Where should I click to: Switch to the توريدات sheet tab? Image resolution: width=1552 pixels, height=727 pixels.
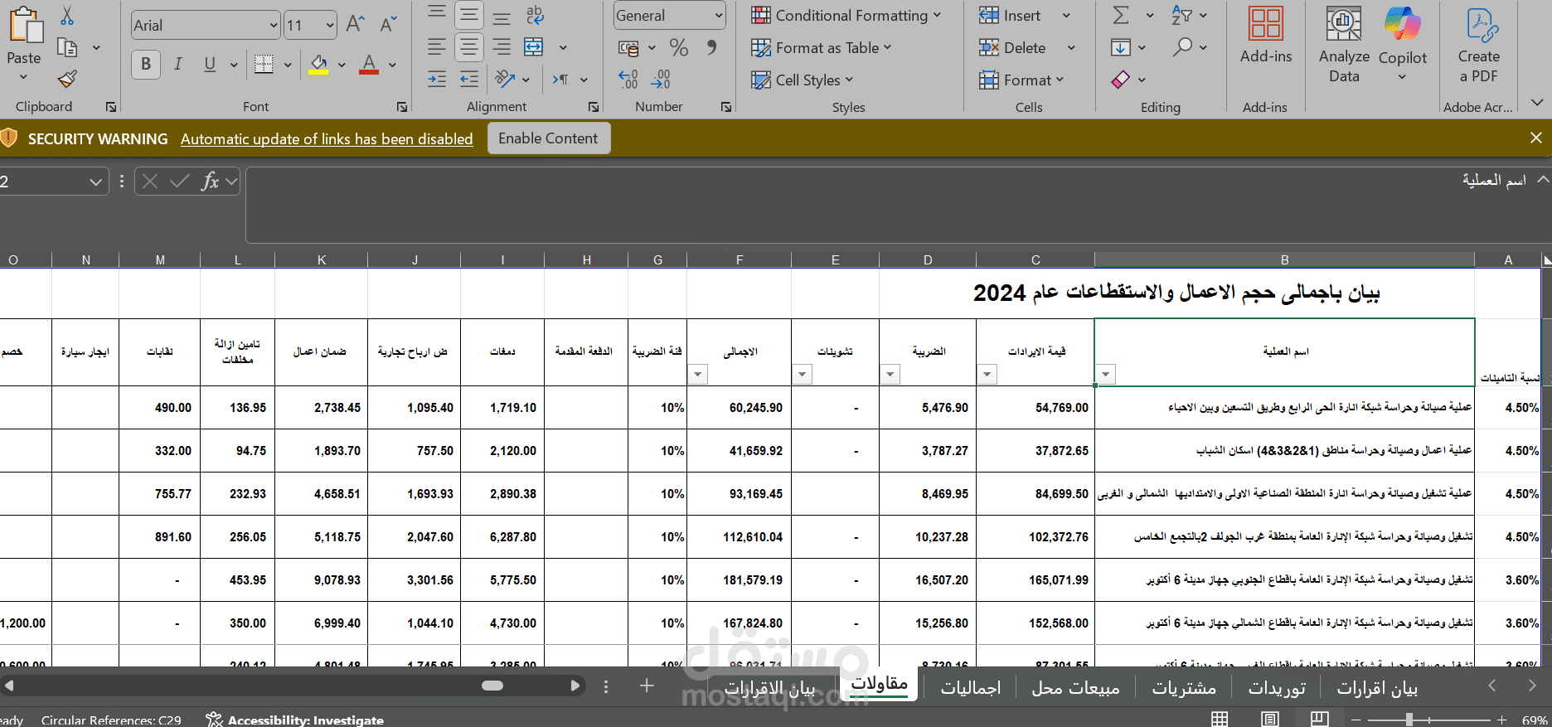click(x=1277, y=688)
